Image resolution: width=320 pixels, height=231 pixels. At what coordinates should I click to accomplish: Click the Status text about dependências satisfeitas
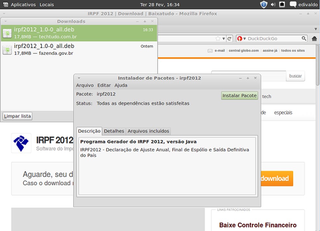pyautogui.click(x=143, y=103)
